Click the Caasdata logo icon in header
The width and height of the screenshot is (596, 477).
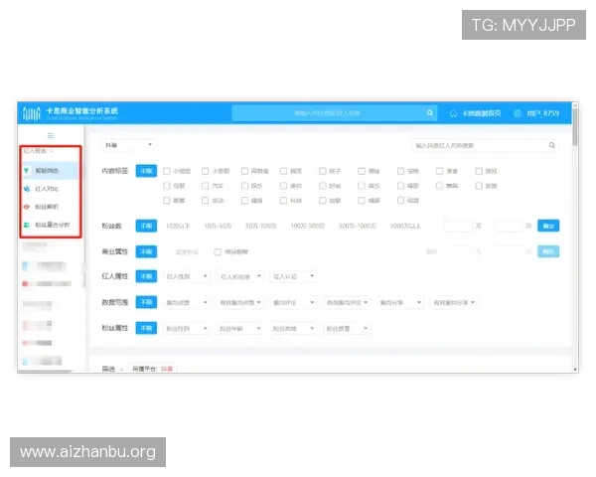point(31,113)
